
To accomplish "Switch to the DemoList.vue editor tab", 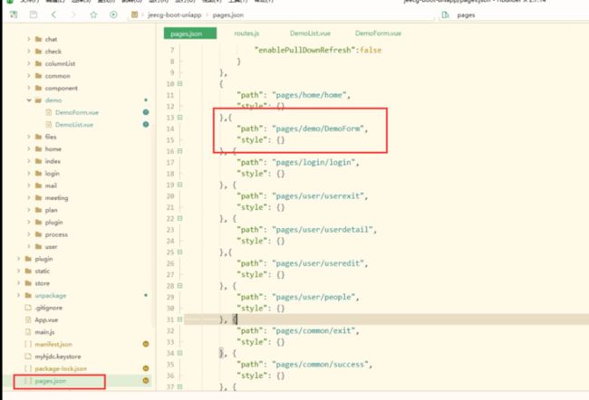I will coord(310,33).
